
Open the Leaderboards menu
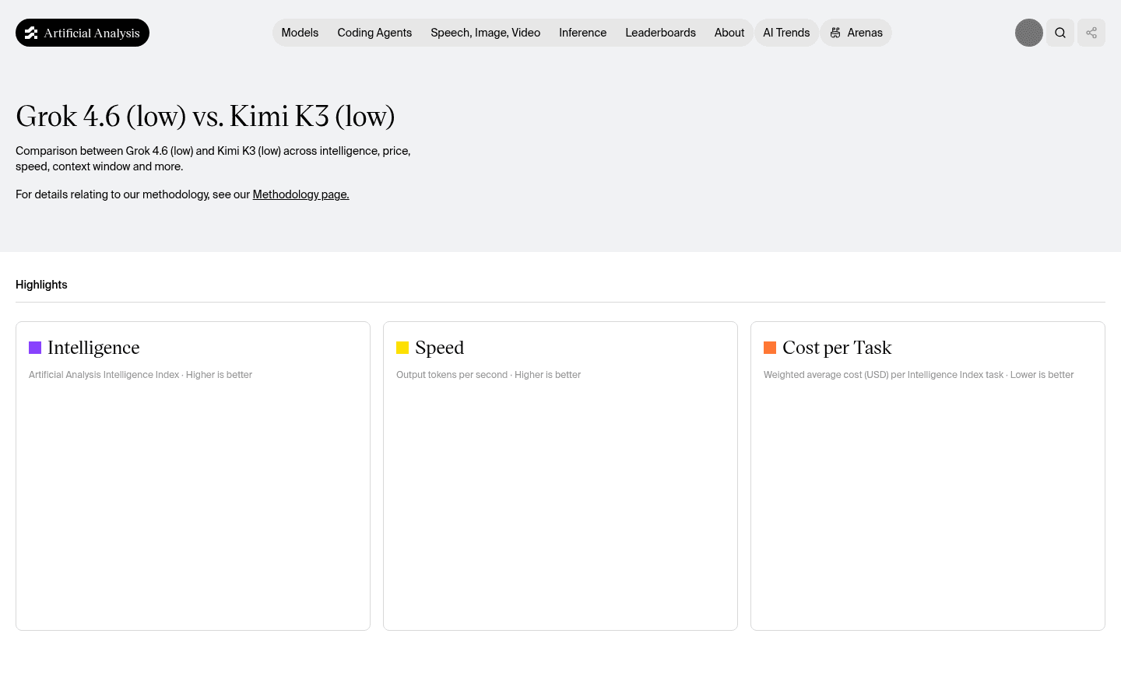(660, 33)
